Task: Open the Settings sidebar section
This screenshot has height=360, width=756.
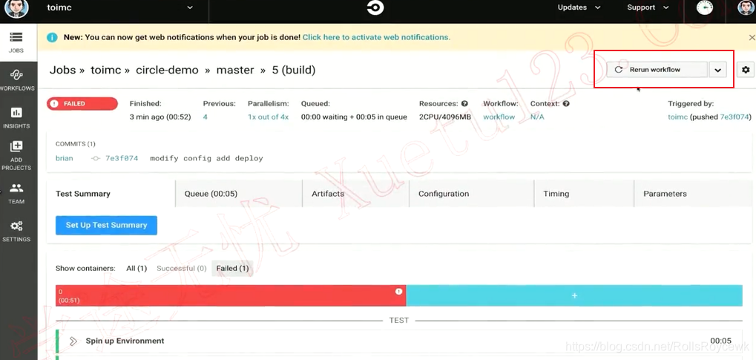Action: tap(16, 231)
